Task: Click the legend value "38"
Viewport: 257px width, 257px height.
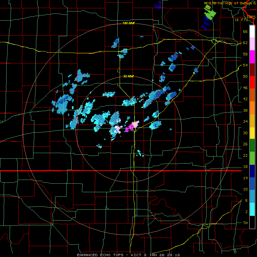Action: coord(245,110)
